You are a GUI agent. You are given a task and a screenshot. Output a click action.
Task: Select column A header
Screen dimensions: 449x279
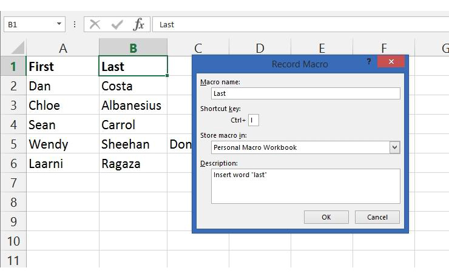[62, 48]
